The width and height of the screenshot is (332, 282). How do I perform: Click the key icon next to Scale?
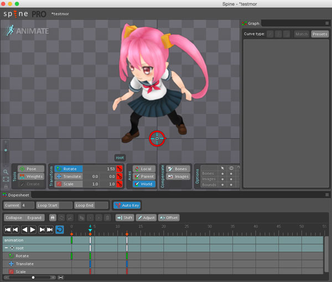[x=120, y=184]
